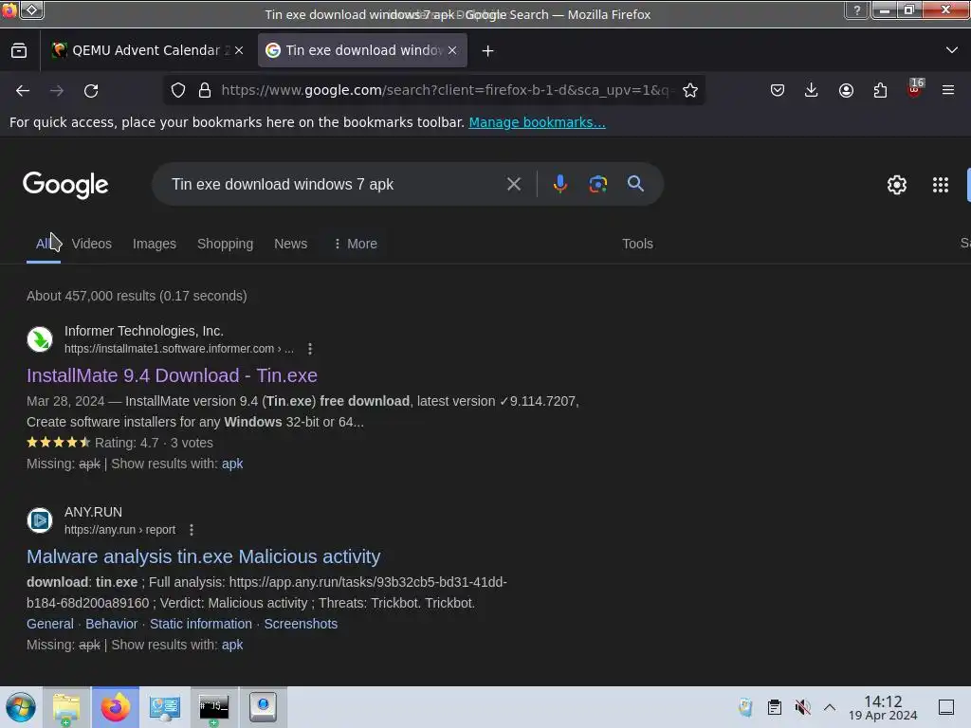
Task: Click the tracking protection shield icon
Action: (178, 90)
